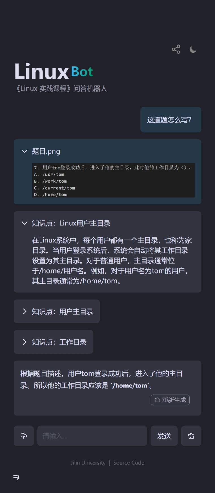Screen dimensions: 215x493
Task: Click the circular arrow icon on 重新生成
Action: coord(157,400)
